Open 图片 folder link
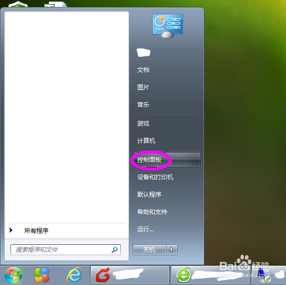Screen dimensions: 286x285 click(143, 87)
